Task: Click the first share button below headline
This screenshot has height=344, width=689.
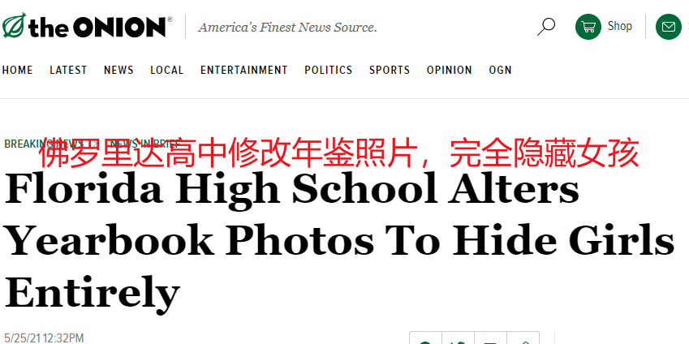Action: [425, 338]
